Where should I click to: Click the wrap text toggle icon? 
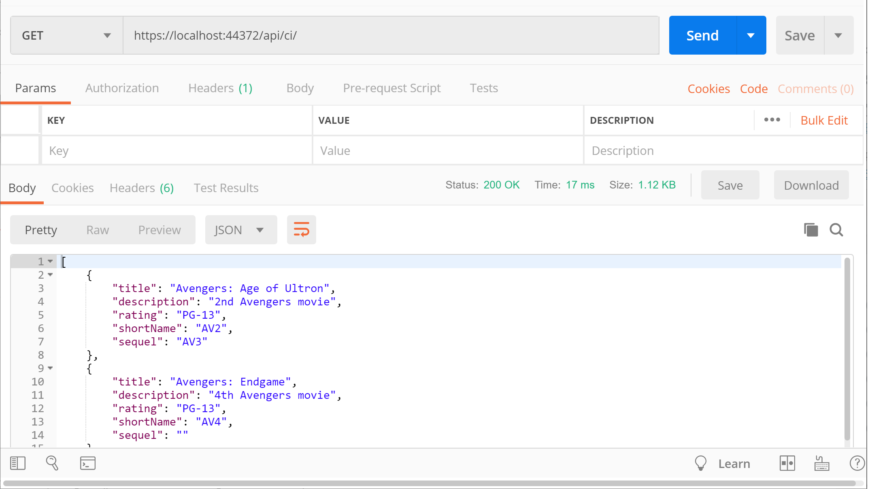point(301,229)
